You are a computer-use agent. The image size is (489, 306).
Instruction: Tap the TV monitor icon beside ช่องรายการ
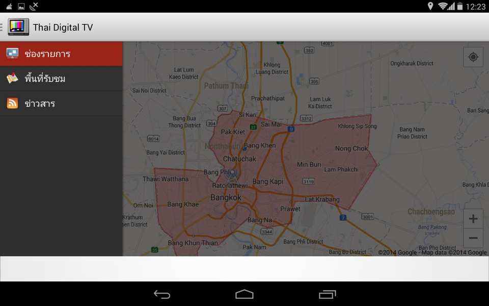point(12,54)
